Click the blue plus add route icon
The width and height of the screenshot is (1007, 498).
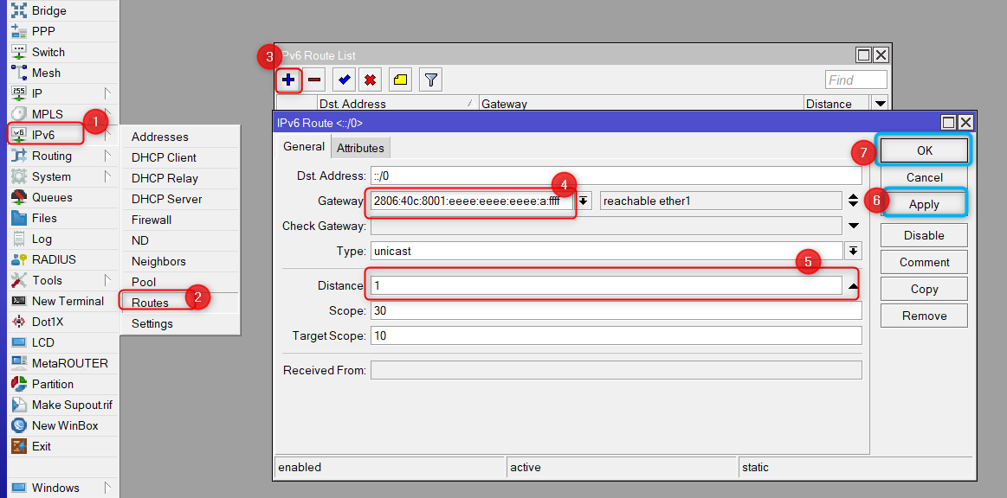(288, 80)
